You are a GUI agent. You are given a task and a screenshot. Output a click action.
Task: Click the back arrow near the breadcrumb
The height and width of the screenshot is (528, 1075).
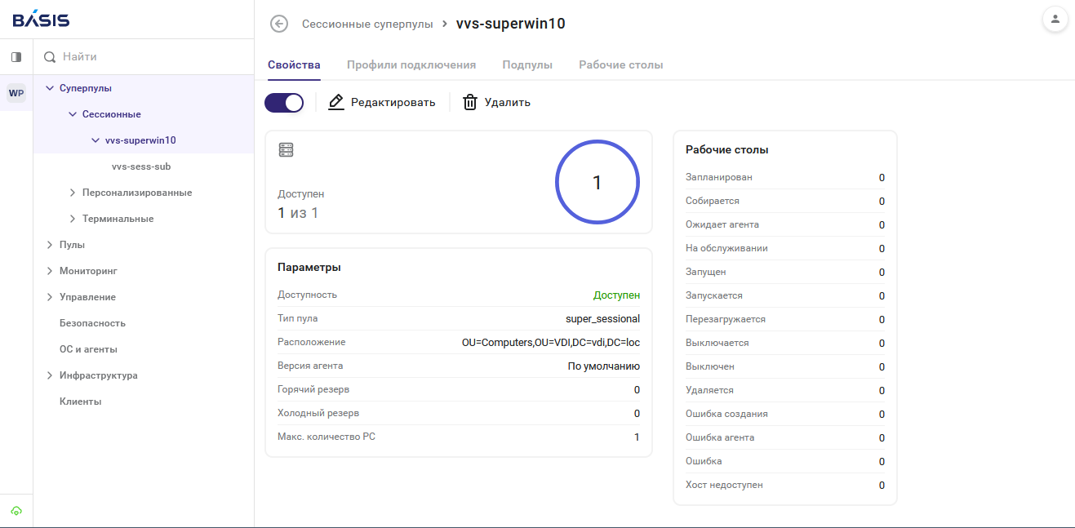click(278, 24)
